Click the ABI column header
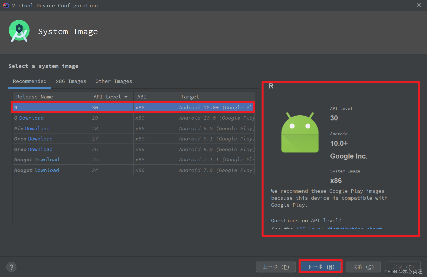The height and width of the screenshot is (277, 427). pos(155,97)
